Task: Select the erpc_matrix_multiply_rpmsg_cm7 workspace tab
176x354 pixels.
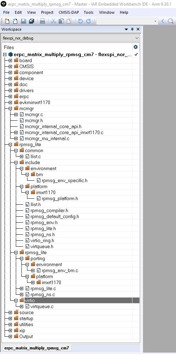Action: (x=37, y=348)
